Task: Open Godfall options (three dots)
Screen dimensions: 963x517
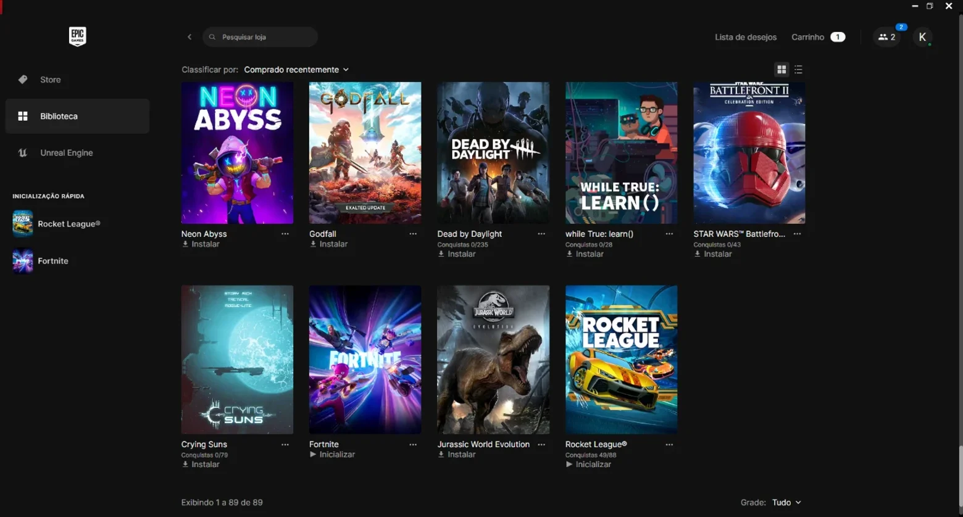Action: [413, 234]
